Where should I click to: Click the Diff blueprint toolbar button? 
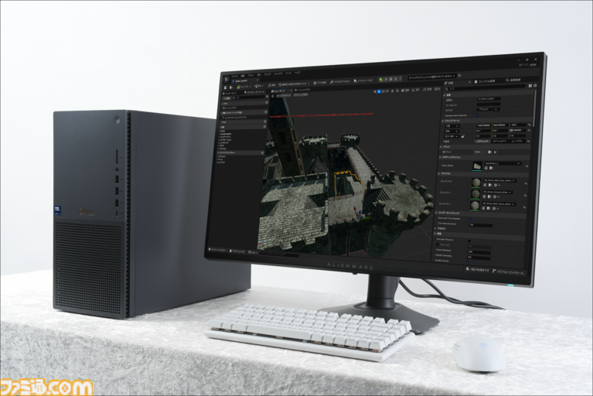[x=259, y=86]
